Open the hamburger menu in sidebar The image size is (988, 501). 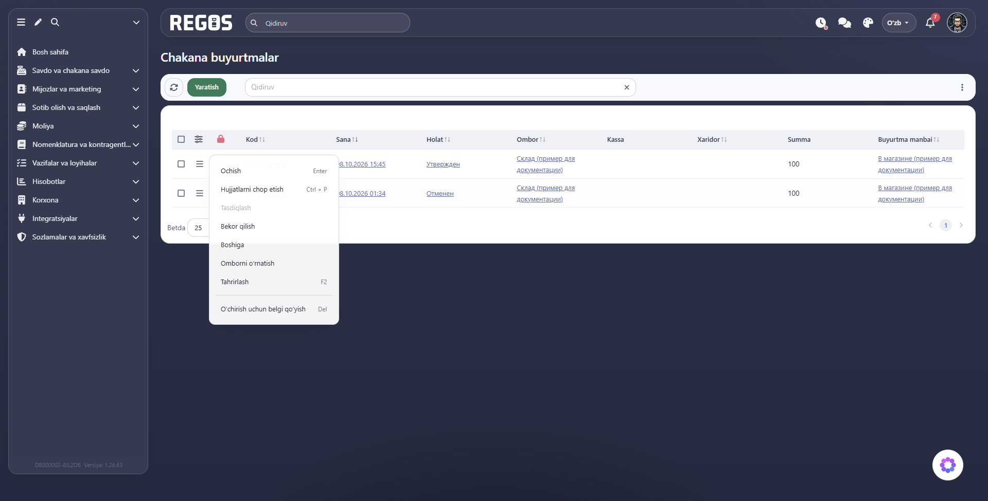(x=21, y=22)
